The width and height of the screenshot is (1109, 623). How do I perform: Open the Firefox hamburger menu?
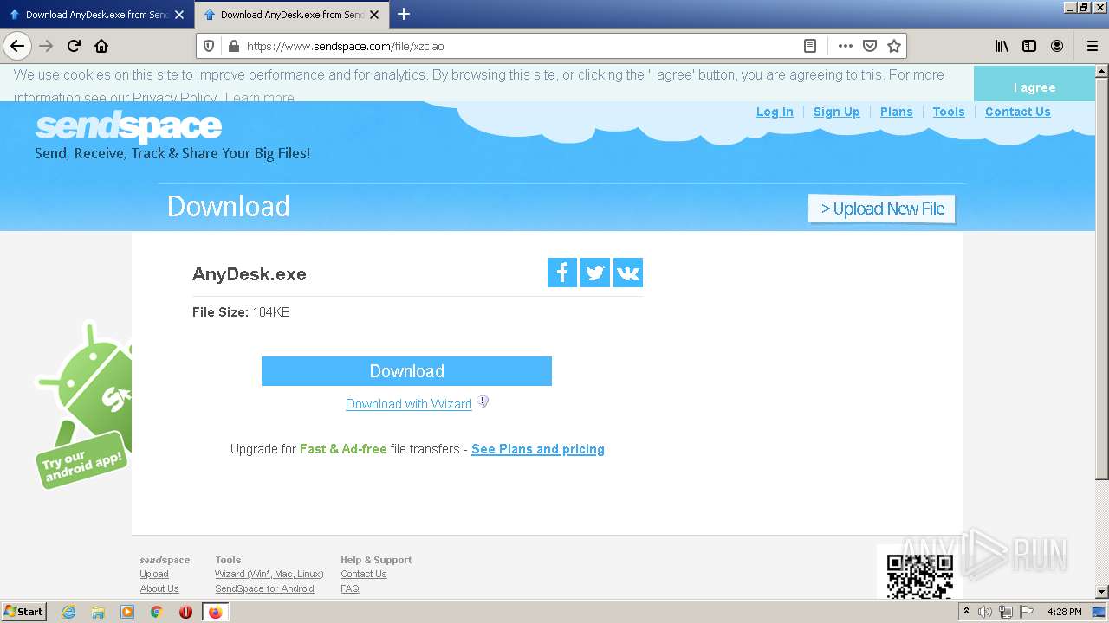[1092, 46]
